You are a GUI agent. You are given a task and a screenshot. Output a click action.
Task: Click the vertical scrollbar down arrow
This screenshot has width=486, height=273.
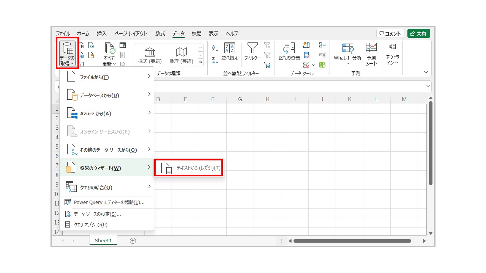coord(431,233)
